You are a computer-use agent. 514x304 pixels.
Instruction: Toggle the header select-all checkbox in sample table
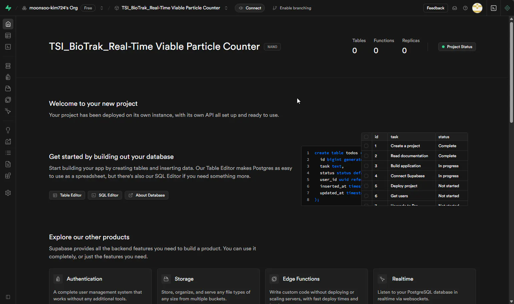pyautogui.click(x=366, y=137)
